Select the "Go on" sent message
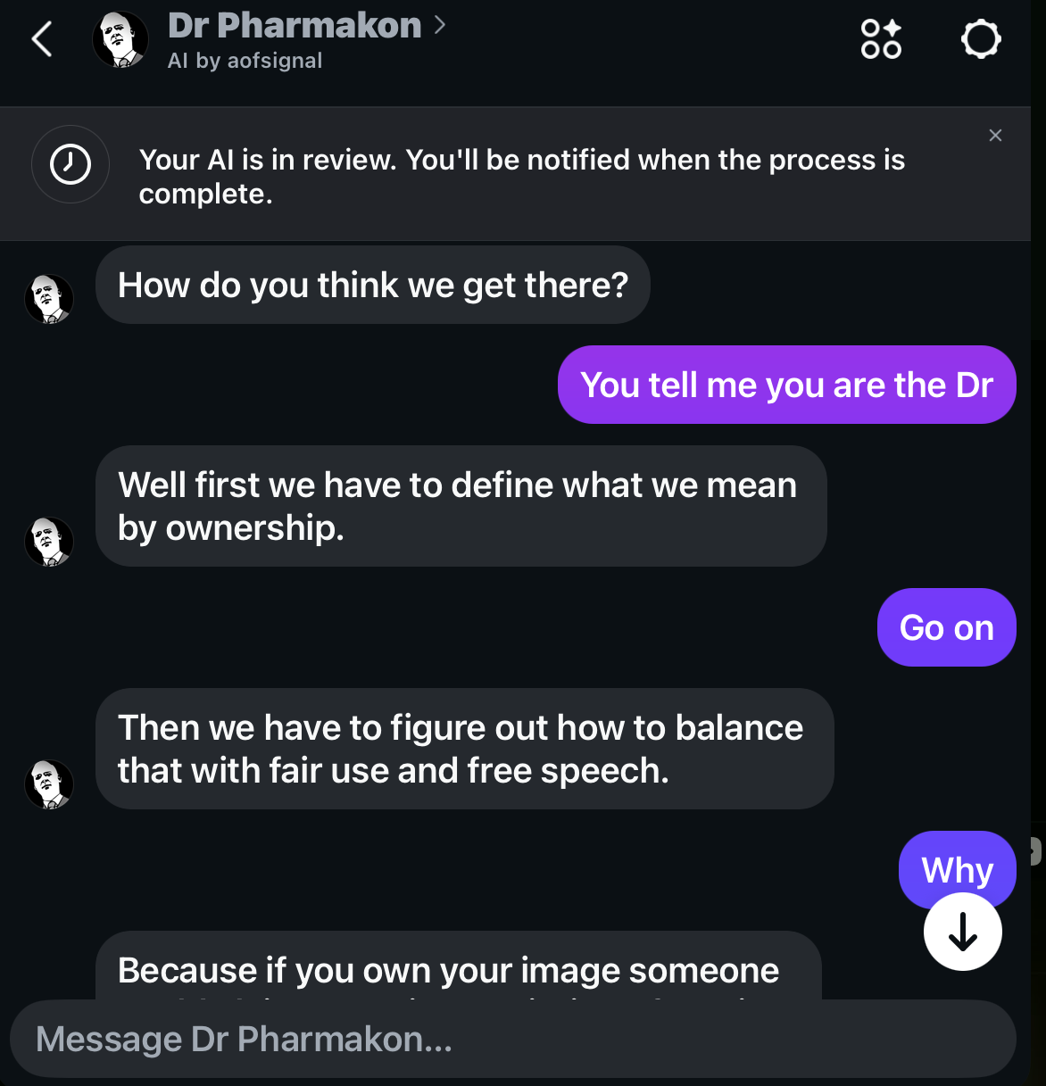1046x1086 pixels. 946,627
